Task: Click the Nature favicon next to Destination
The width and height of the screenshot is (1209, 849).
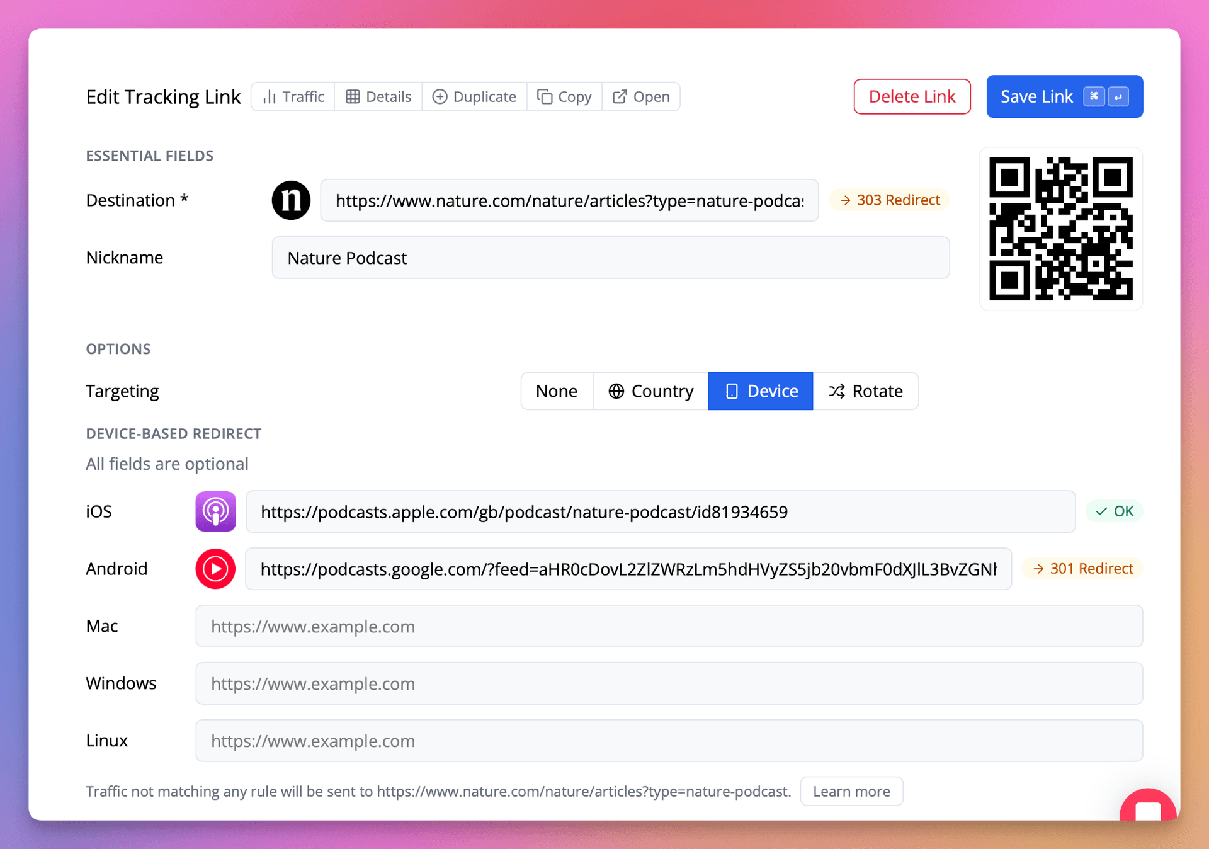Action: tap(291, 200)
